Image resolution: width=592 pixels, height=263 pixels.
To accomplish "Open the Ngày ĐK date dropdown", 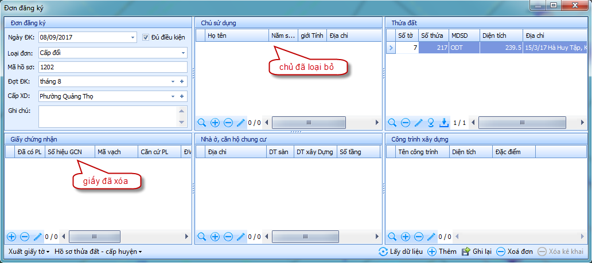I will pyautogui.click(x=133, y=38).
